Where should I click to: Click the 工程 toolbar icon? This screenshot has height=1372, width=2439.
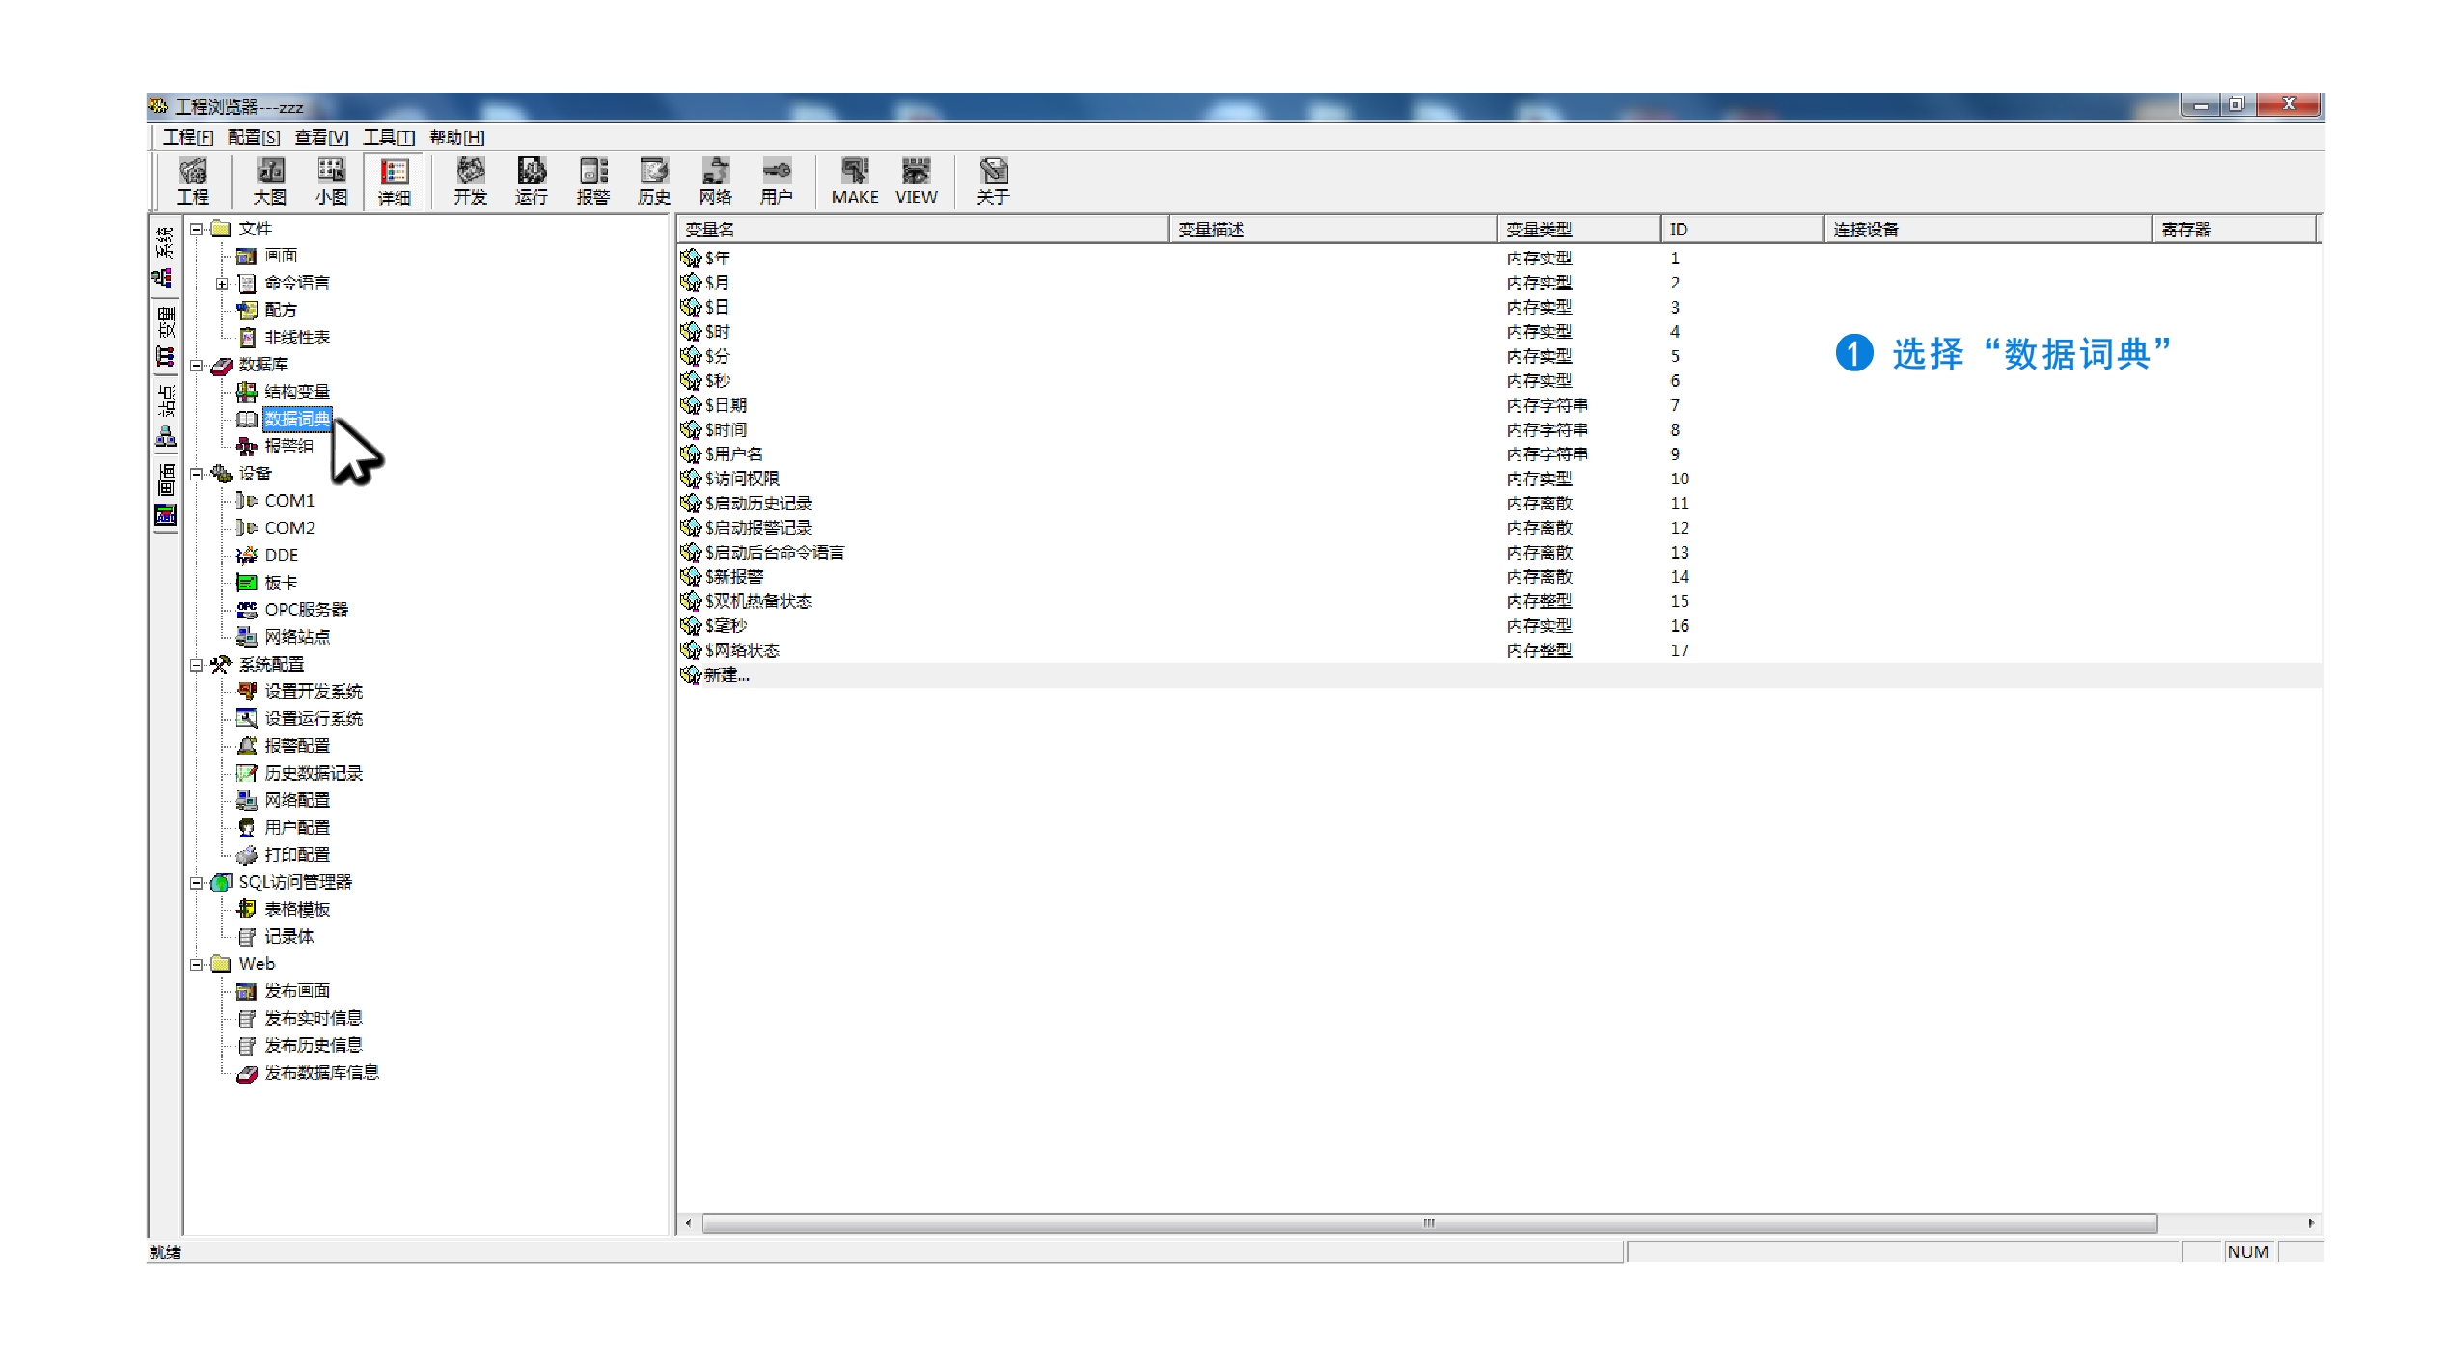193,181
